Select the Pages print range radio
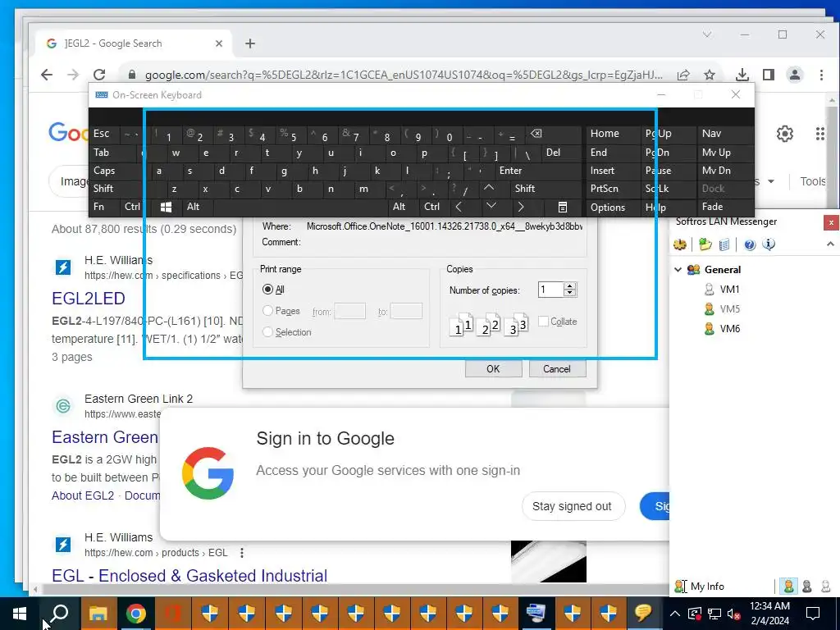840x630 pixels. pyautogui.click(x=267, y=311)
